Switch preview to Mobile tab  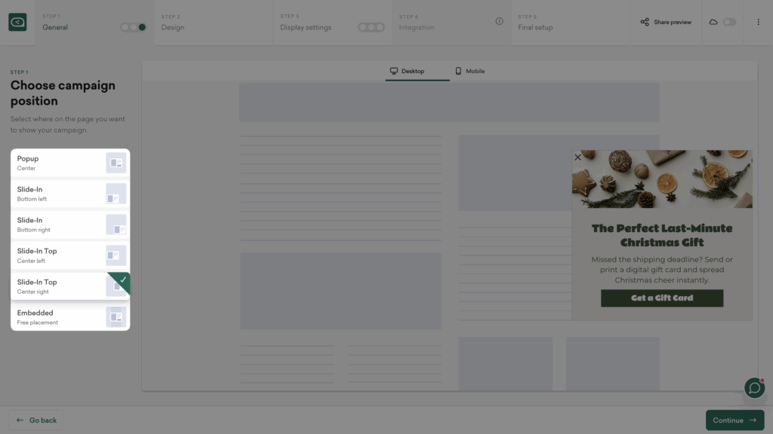(470, 72)
